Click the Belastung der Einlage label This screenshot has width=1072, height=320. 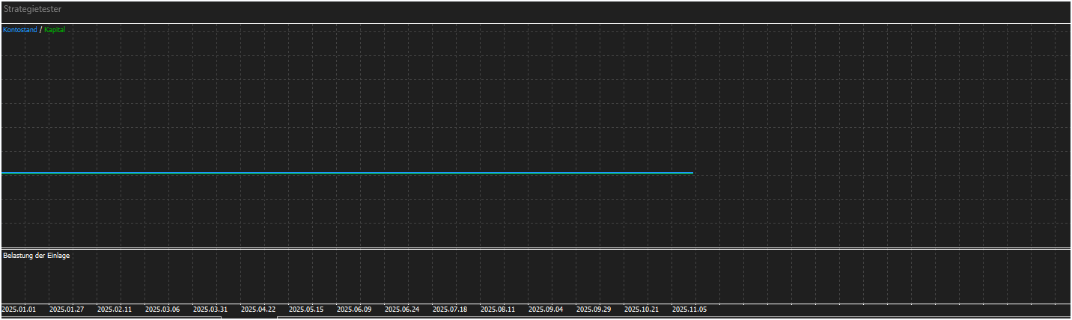pos(37,256)
